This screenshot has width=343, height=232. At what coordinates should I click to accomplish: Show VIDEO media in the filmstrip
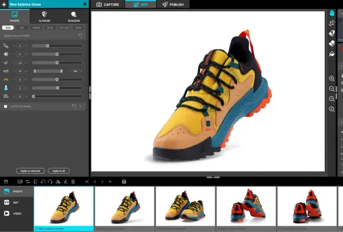tap(17, 214)
